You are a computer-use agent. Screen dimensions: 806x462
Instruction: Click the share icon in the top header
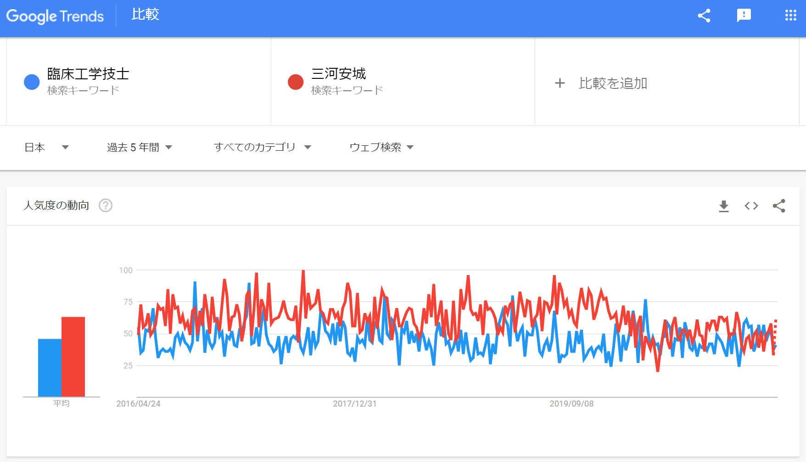click(704, 16)
